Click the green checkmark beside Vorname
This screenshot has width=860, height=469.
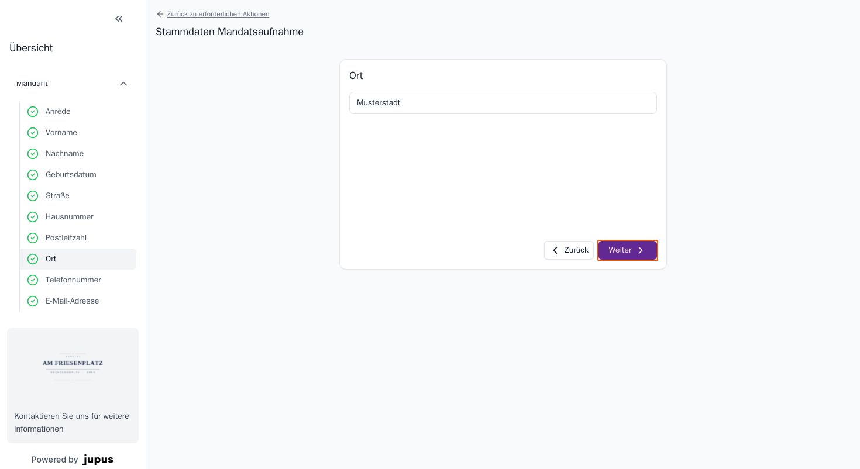33,133
